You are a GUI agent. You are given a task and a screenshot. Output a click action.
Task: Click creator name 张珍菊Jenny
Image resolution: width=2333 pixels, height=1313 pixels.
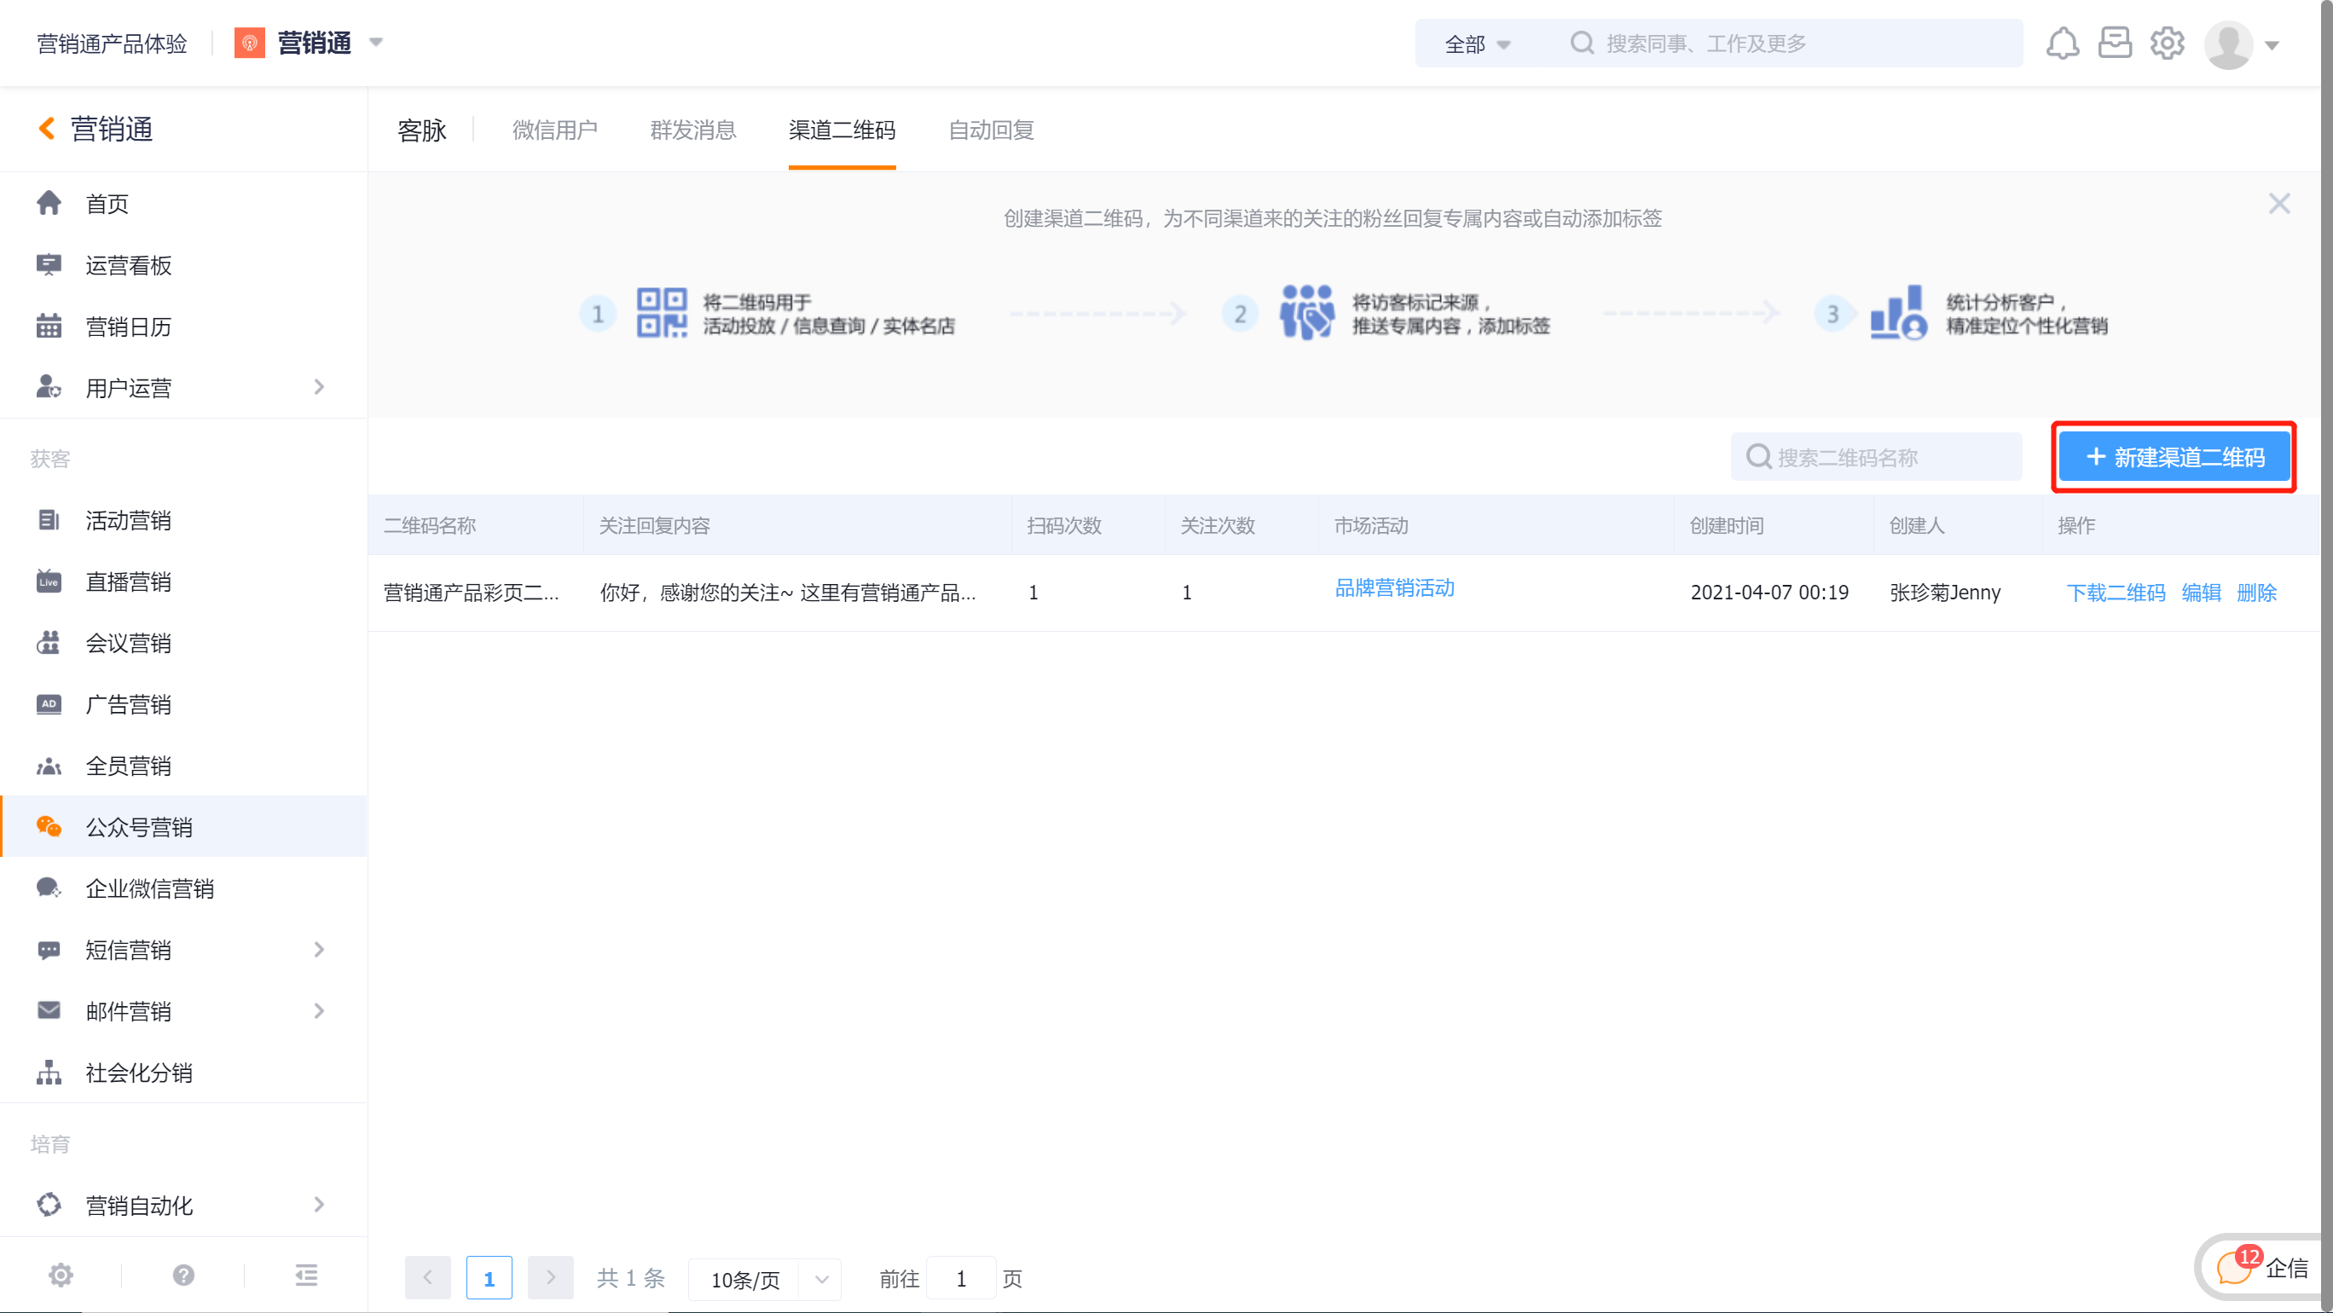1945,593
